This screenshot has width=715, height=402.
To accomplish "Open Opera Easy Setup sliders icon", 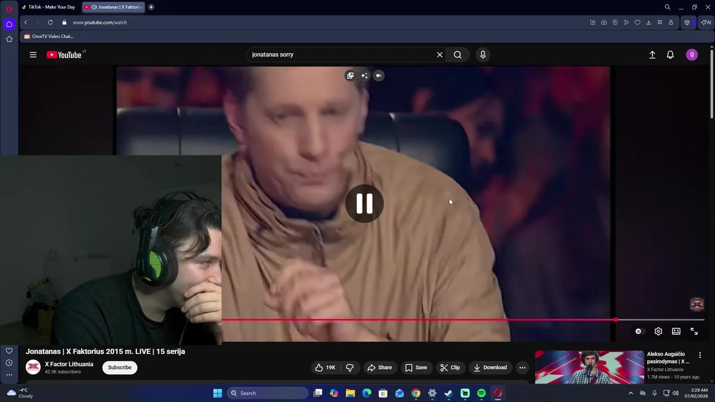I will 660,22.
